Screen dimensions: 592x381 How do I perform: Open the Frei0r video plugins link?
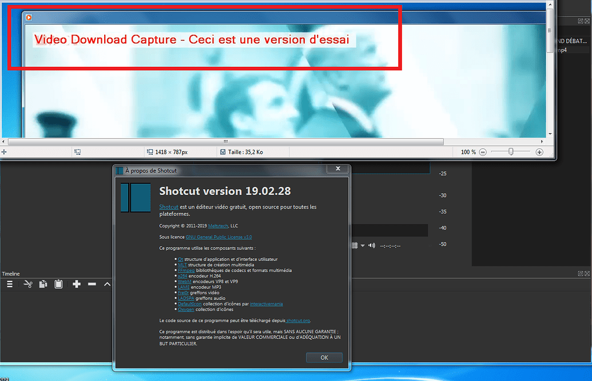[x=183, y=292]
